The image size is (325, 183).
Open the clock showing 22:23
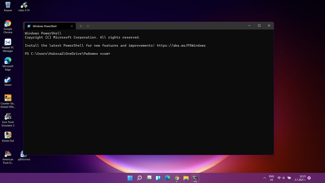click(x=300, y=178)
